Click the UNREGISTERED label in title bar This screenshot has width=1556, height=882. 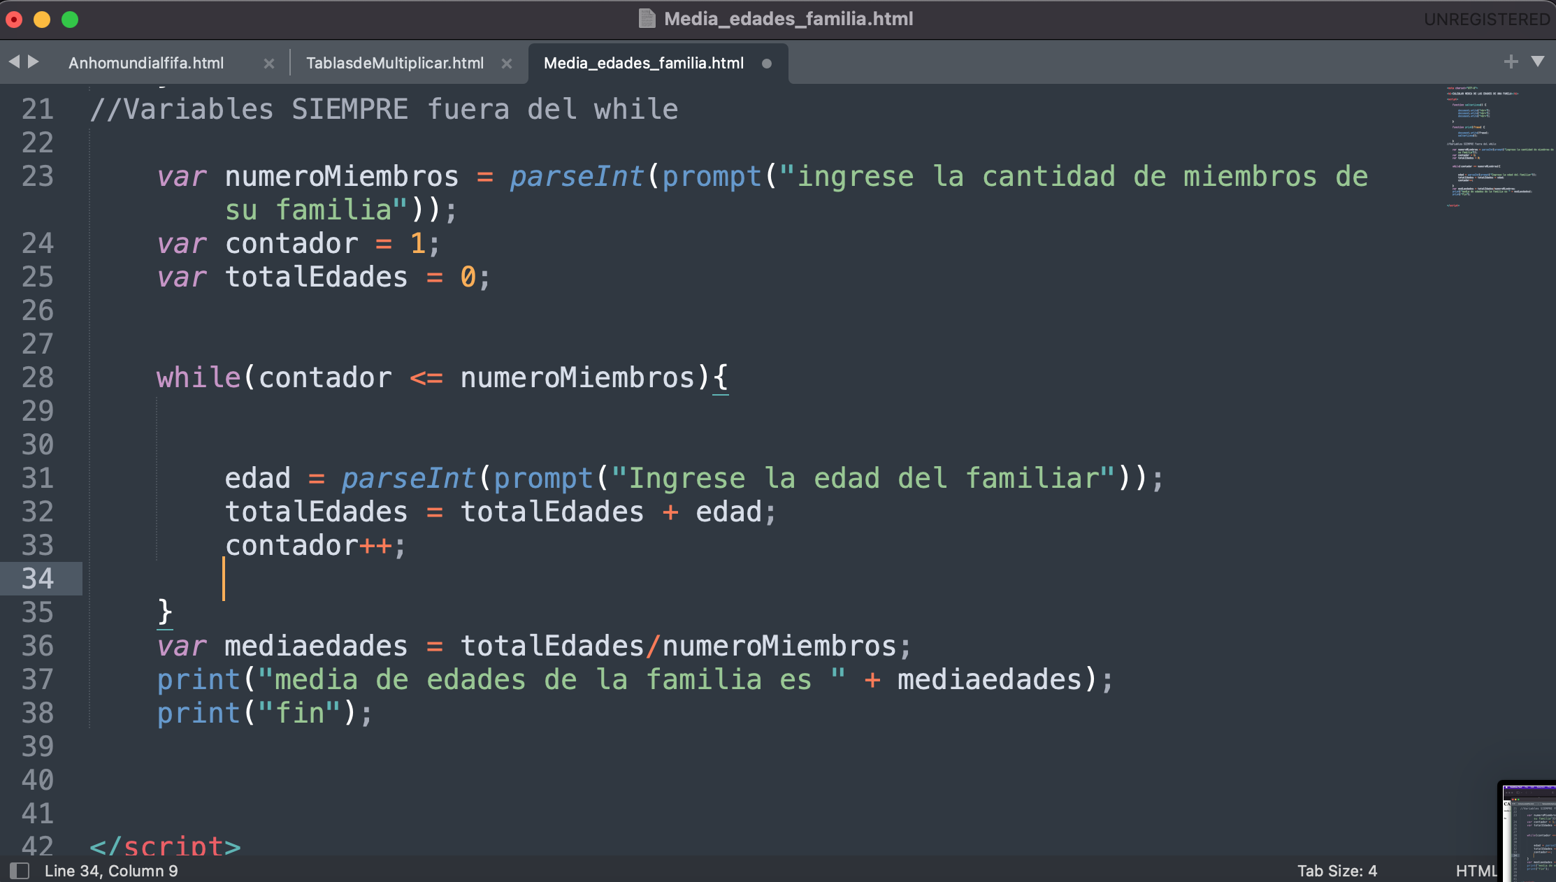[1487, 19]
